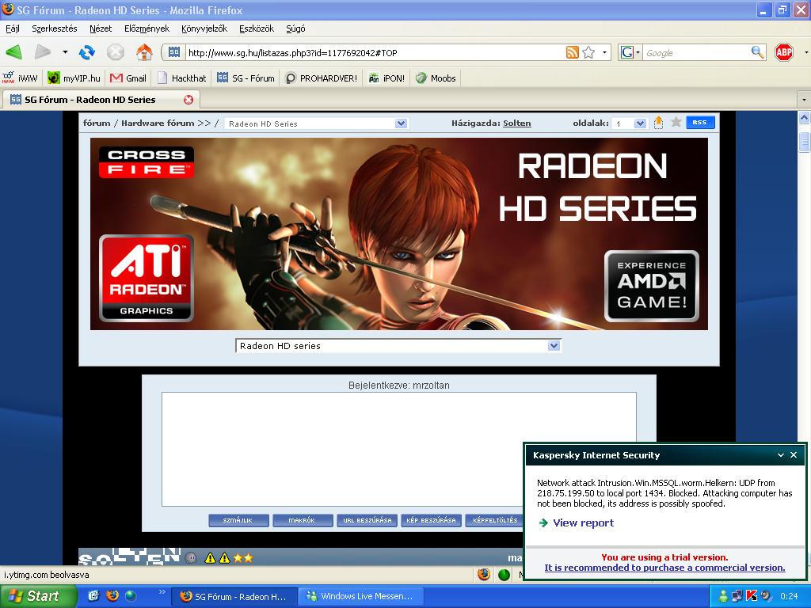This screenshot has height=608, width=811.
Task: Bookmark this page with the star icon
Action: [x=588, y=52]
